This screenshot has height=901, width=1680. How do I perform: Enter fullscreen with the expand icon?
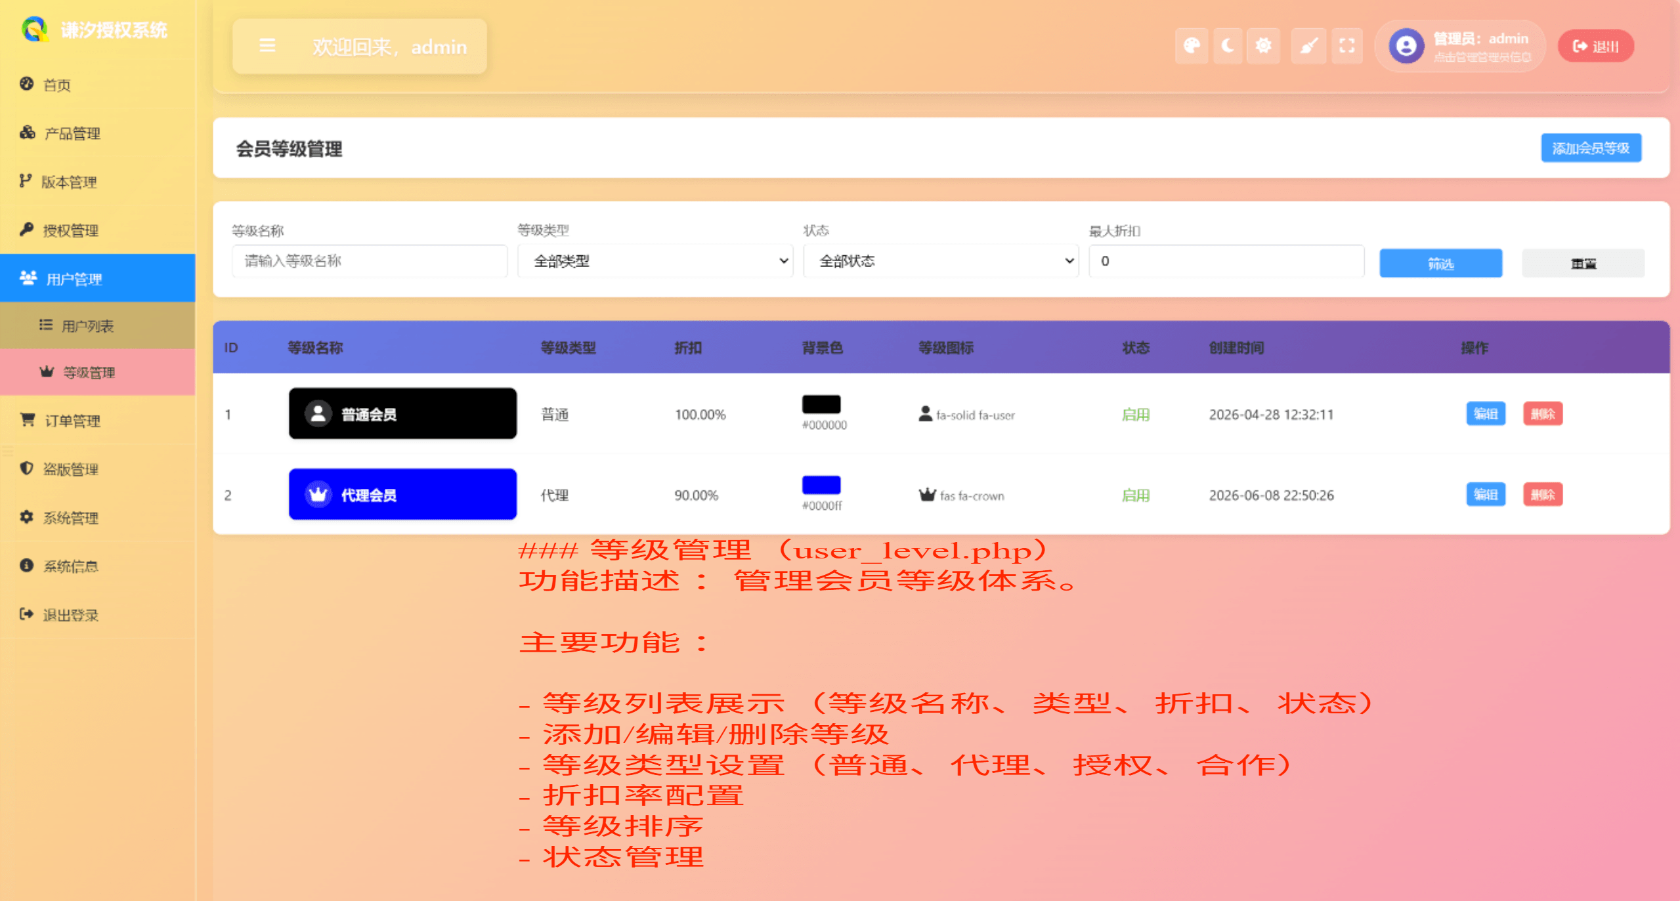pos(1346,46)
